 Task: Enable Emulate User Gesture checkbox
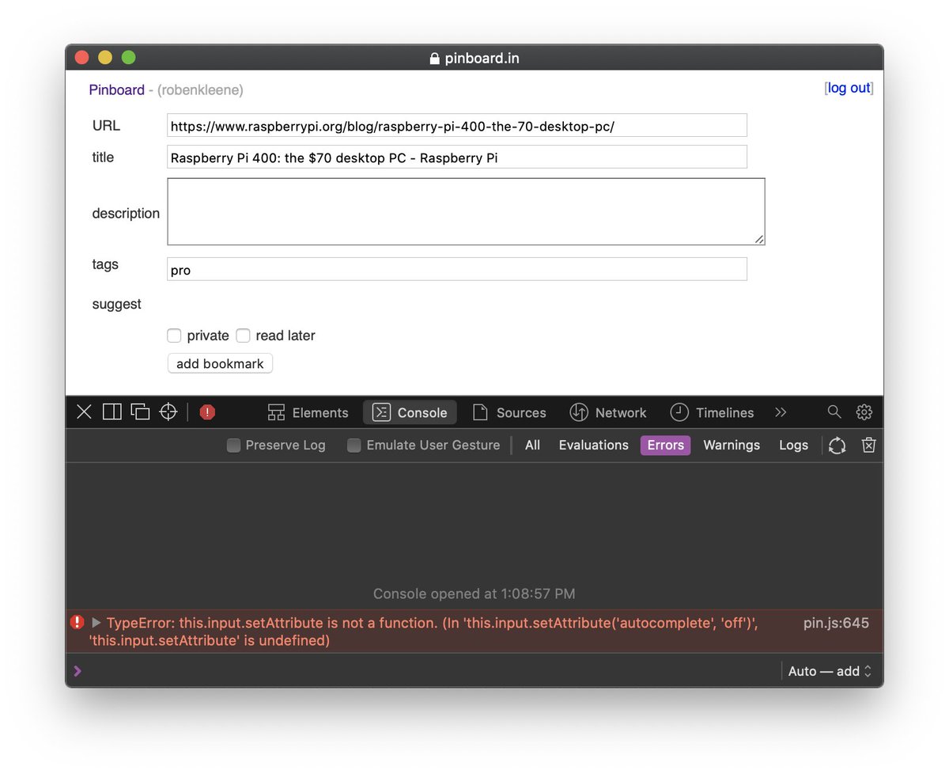click(x=354, y=446)
